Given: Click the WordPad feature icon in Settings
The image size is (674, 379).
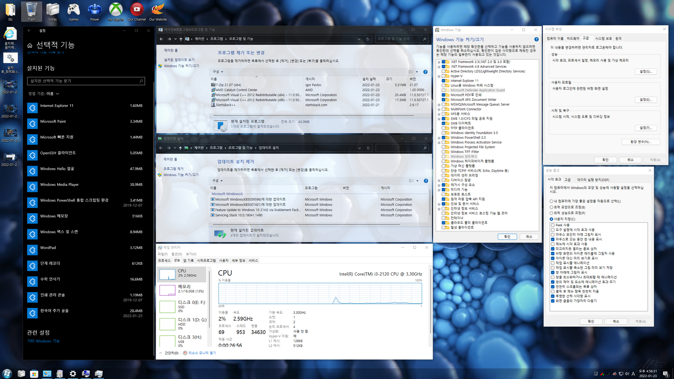Looking at the screenshot, I should [32, 250].
